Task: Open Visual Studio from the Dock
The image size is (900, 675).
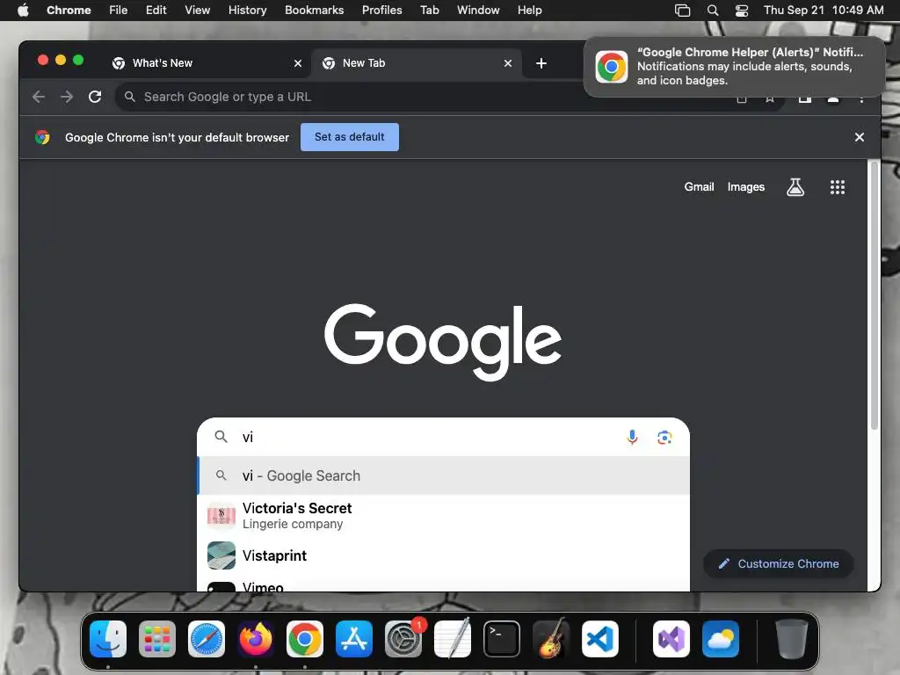Action: pos(671,639)
